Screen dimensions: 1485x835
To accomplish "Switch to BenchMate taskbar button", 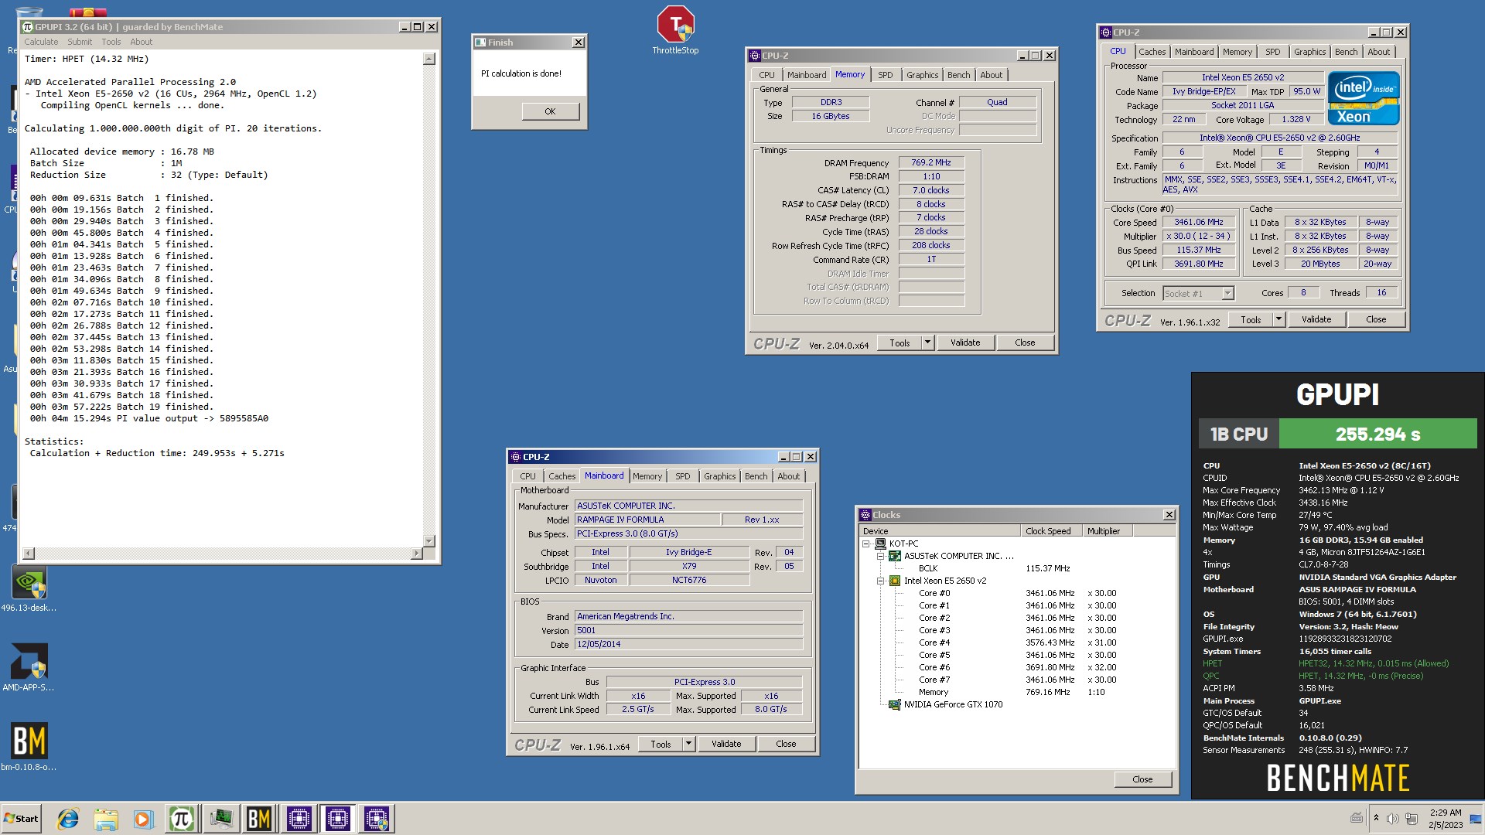I will [x=259, y=819].
